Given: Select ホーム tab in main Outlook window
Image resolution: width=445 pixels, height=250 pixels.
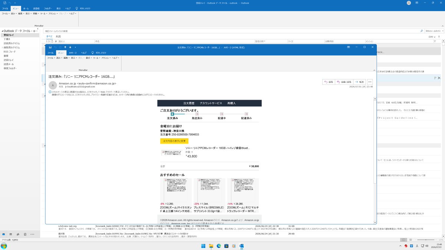Looking at the screenshot, I should tap(26, 8).
